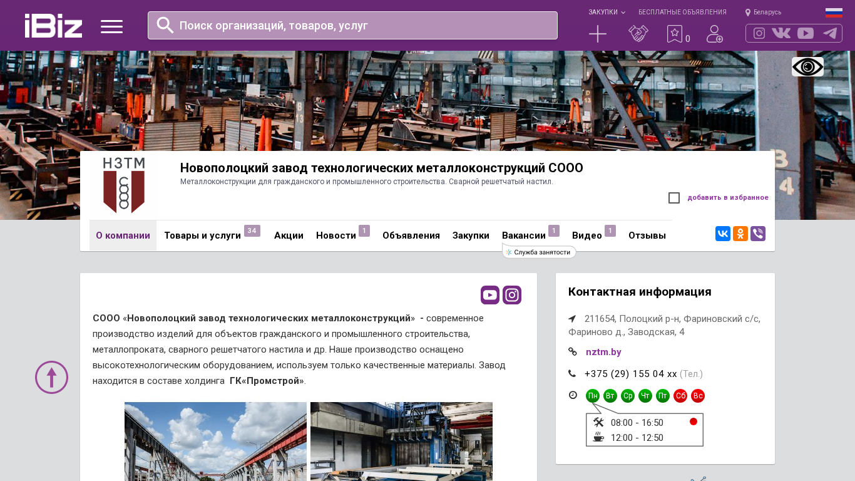The width and height of the screenshot is (855, 481).
Task: Visit the nztm.by website link
Action: tap(603, 352)
